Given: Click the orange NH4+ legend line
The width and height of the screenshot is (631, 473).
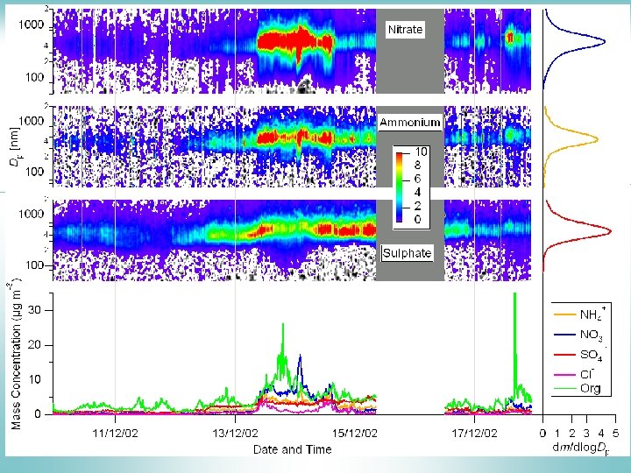Looking at the screenshot, I should 564,314.
